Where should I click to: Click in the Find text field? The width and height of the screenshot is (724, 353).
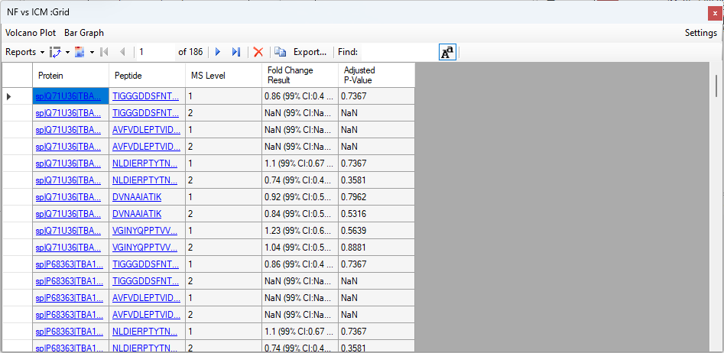pos(398,52)
